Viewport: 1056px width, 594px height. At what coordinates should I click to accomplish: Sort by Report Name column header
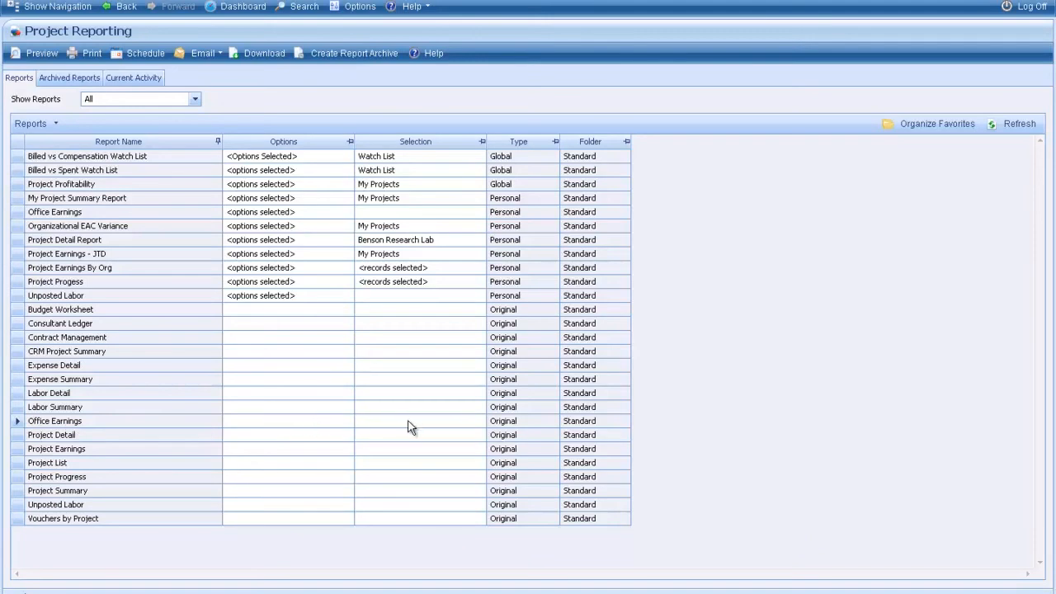[118, 141]
